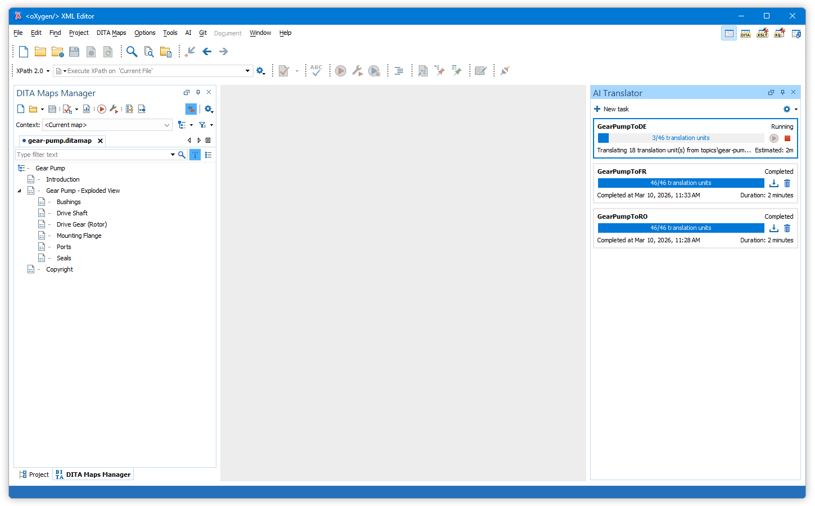Screen dimensions: 815x506
Task: Click the search magnifier icon in main toolbar
Action: [x=132, y=52]
